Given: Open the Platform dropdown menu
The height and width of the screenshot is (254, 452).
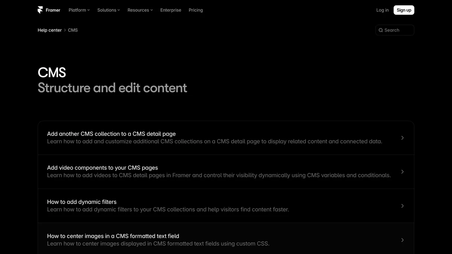Looking at the screenshot, I should click(x=79, y=10).
